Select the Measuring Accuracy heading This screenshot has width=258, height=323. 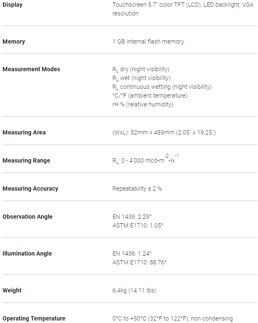tap(30, 189)
